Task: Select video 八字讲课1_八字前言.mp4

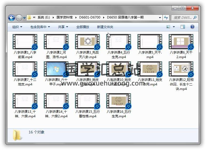Action: (25, 46)
